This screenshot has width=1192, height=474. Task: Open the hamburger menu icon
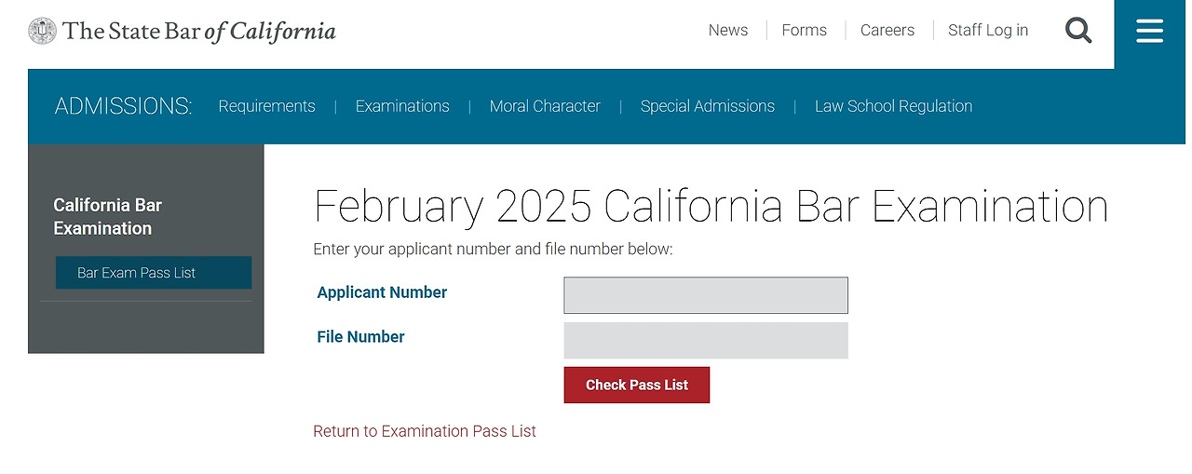click(1149, 32)
